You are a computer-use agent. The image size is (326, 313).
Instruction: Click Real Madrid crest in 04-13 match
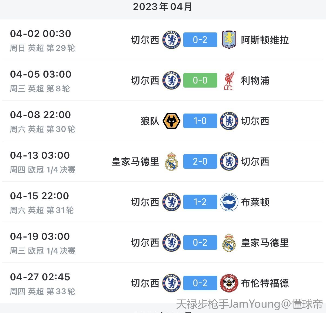tap(171, 162)
